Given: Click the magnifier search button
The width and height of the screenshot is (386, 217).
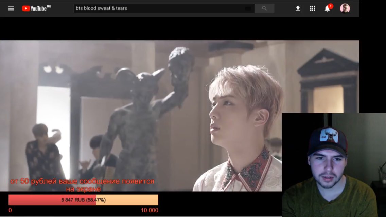Looking at the screenshot, I should click(x=264, y=8).
